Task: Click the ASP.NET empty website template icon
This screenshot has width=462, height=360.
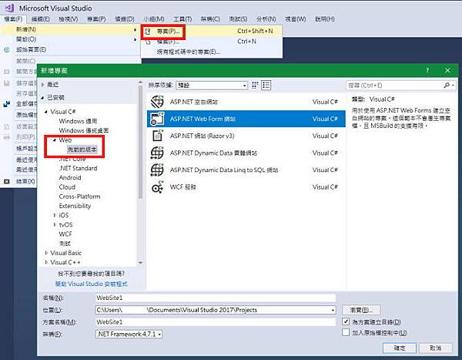Action: click(x=157, y=102)
